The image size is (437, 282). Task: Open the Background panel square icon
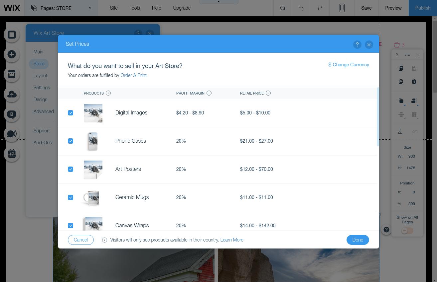click(12, 35)
